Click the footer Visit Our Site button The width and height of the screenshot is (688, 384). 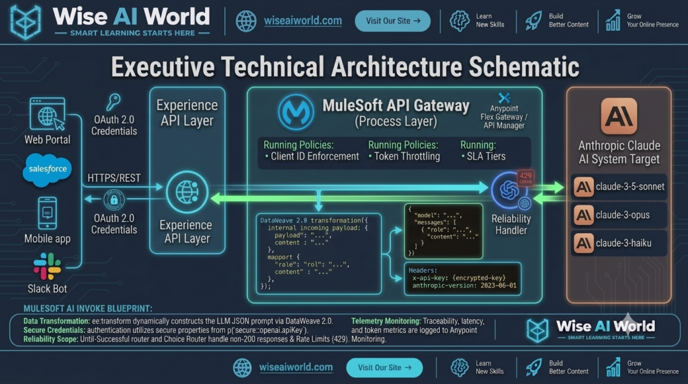click(385, 368)
